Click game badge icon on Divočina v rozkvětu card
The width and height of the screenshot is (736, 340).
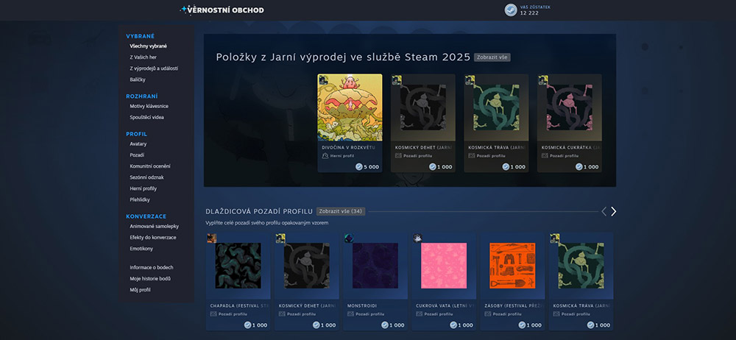(323, 79)
